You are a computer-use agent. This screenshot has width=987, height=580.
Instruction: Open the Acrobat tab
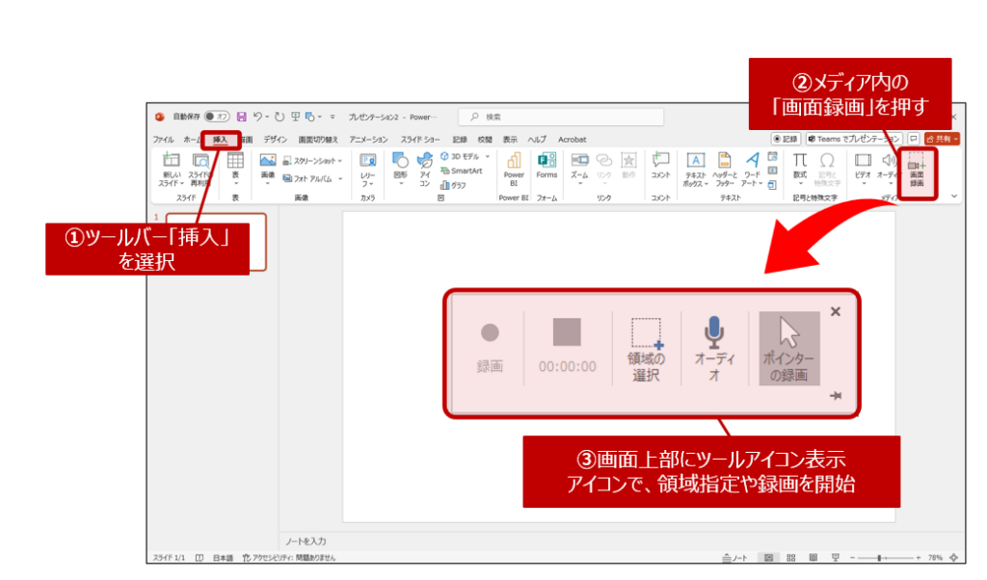(573, 140)
